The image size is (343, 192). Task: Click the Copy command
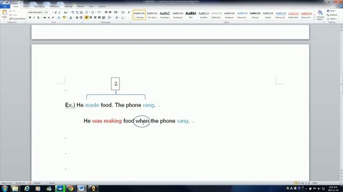click(13, 15)
